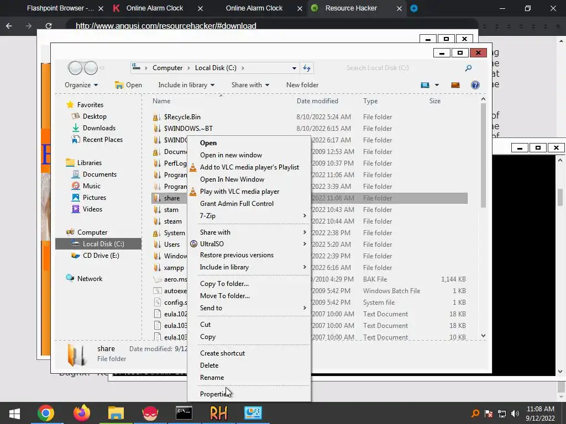Expand the address bar history dropdown
The image size is (566, 424).
point(294,68)
